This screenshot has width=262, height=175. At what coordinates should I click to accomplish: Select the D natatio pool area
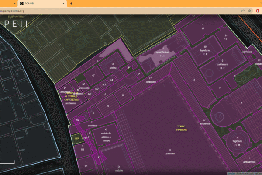coord(118,168)
